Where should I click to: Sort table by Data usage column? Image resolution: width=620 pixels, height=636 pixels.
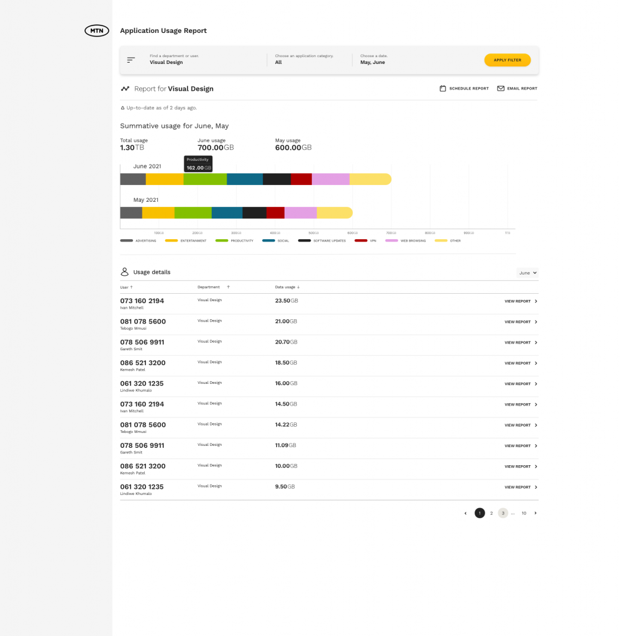pyautogui.click(x=287, y=287)
